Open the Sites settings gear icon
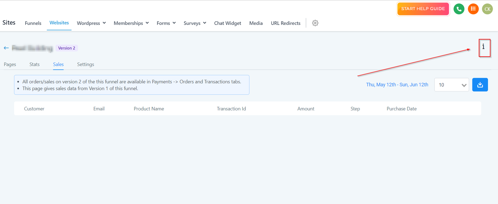498x204 pixels. (315, 23)
